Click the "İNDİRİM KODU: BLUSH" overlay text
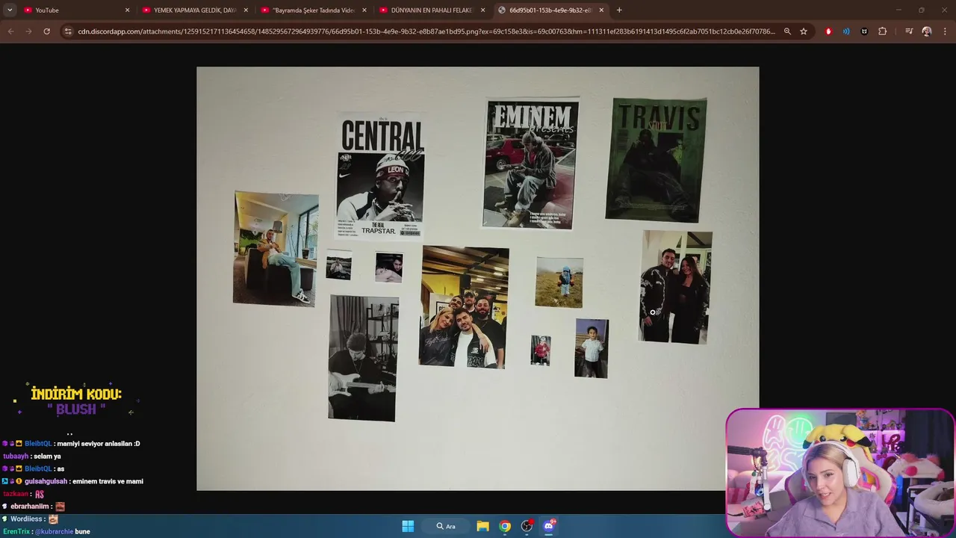 [x=76, y=401]
